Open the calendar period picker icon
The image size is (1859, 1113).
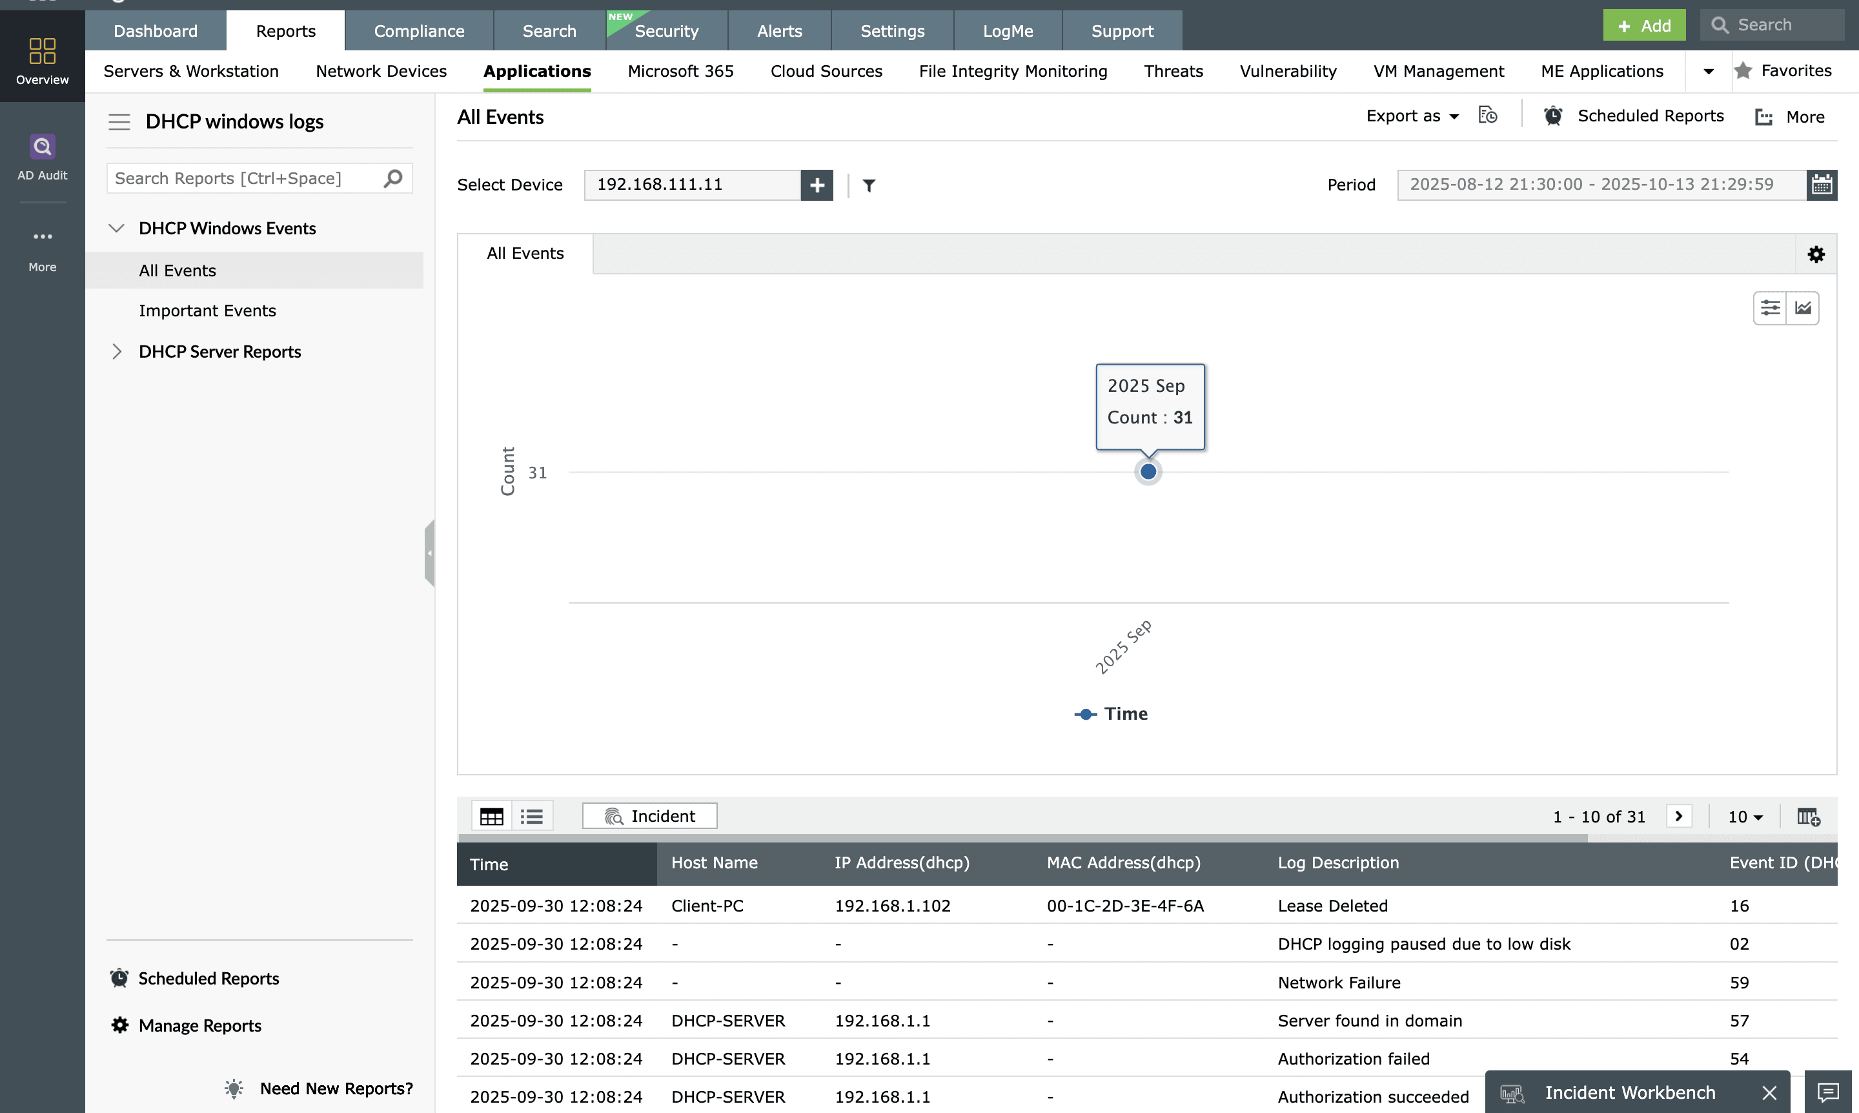[x=1822, y=185]
